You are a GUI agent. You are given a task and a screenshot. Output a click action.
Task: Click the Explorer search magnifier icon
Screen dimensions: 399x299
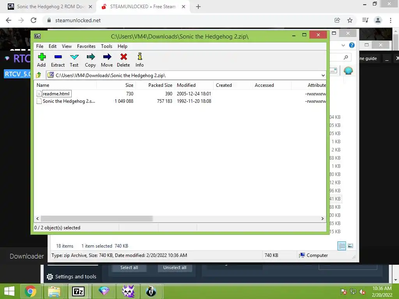pos(346,58)
